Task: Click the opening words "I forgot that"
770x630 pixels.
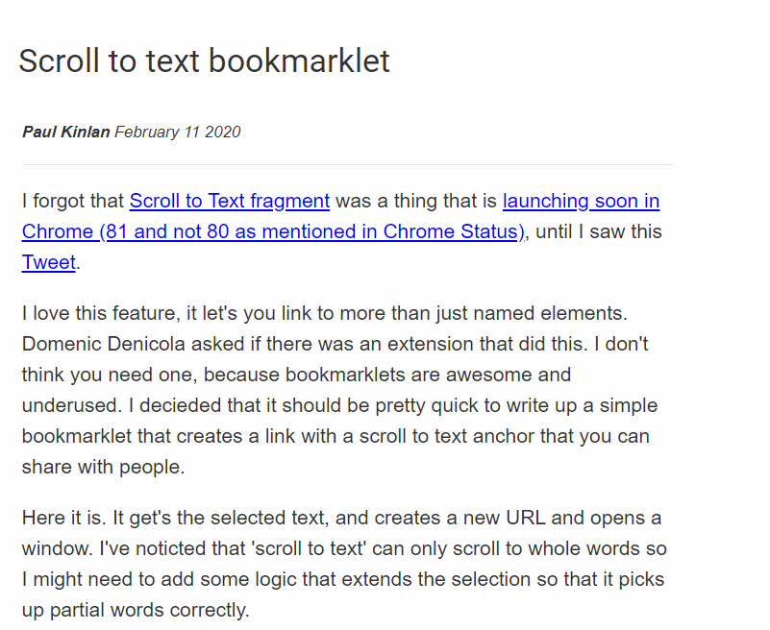Action: tap(73, 201)
